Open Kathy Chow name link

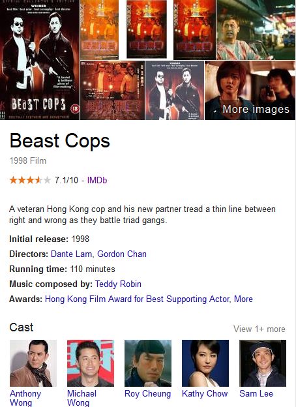205,393
